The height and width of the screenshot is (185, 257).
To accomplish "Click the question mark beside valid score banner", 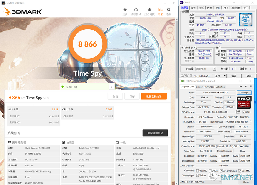I will [x=112, y=87].
